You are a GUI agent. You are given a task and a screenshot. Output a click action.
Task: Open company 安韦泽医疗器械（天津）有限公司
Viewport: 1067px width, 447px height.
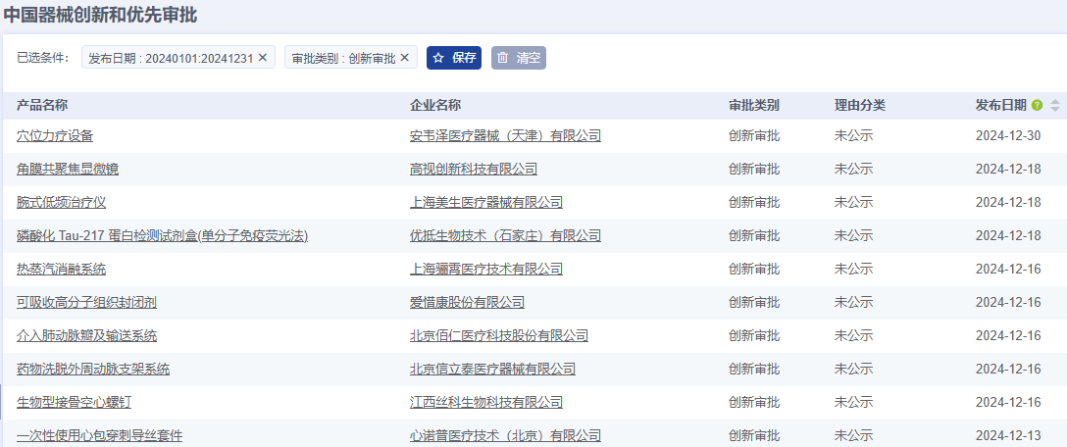506,135
